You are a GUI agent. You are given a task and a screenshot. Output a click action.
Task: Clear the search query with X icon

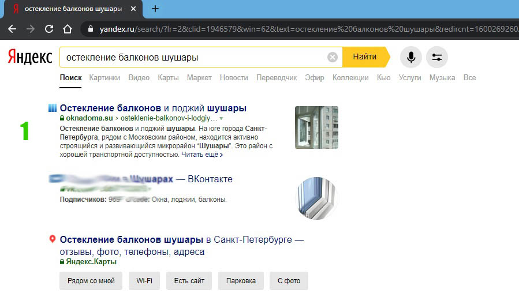333,57
